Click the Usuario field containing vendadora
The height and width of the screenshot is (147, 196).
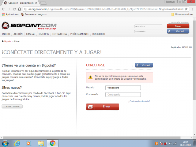(x=123, y=88)
